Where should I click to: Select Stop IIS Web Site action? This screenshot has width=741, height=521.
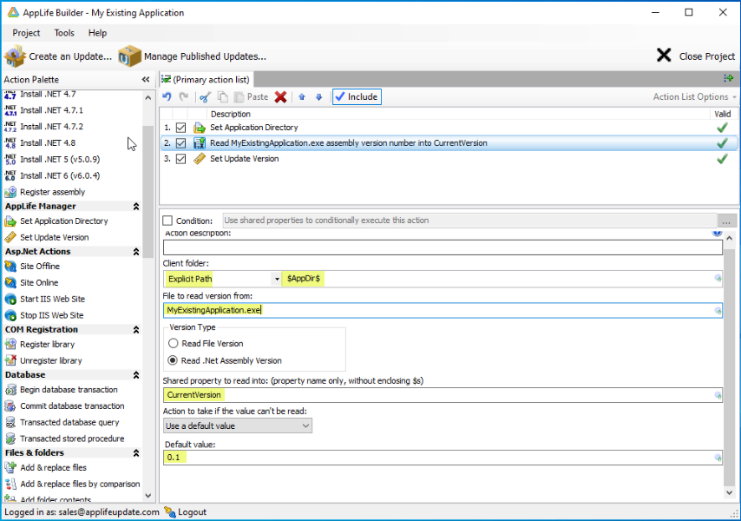pyautogui.click(x=44, y=315)
